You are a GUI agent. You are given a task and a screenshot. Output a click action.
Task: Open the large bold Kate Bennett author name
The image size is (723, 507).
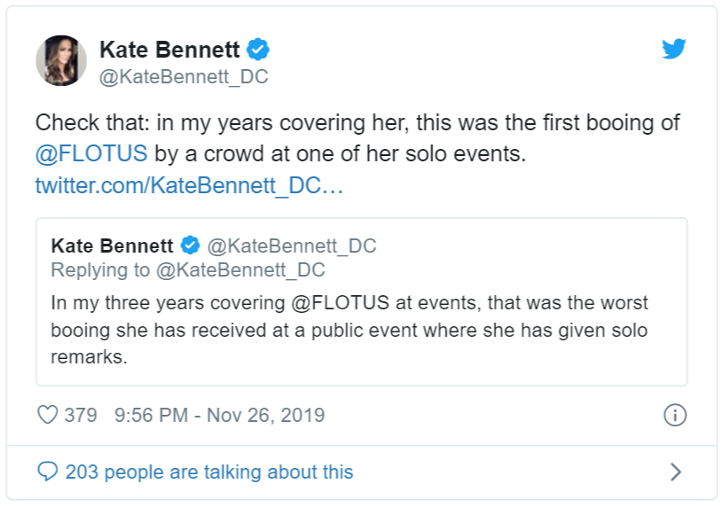pos(169,50)
